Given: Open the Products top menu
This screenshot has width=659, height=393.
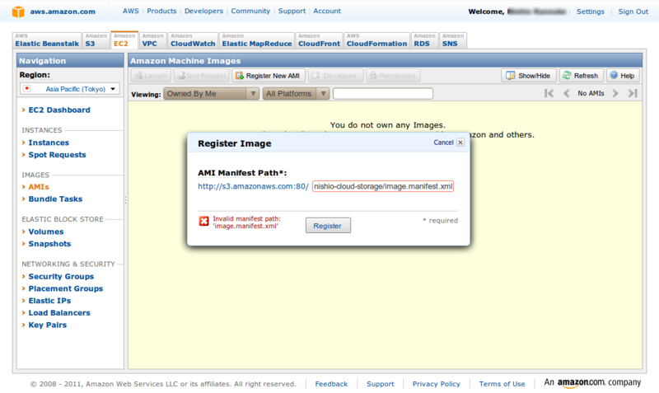Looking at the screenshot, I should tap(161, 11).
